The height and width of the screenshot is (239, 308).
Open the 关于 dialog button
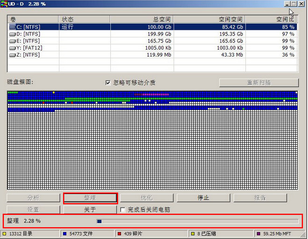click(90, 210)
